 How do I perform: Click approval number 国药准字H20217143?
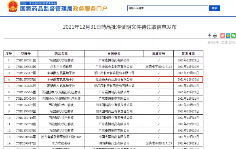(159, 67)
